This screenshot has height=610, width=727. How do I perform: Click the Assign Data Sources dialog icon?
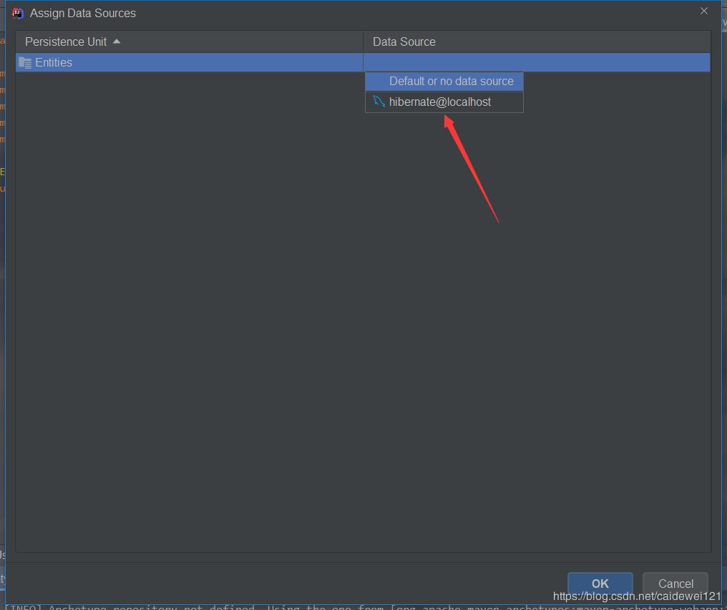click(x=16, y=12)
